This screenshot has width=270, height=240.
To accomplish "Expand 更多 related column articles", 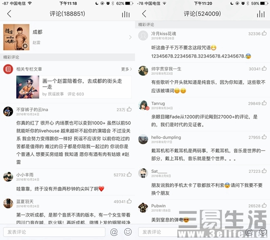I will [126, 69].
